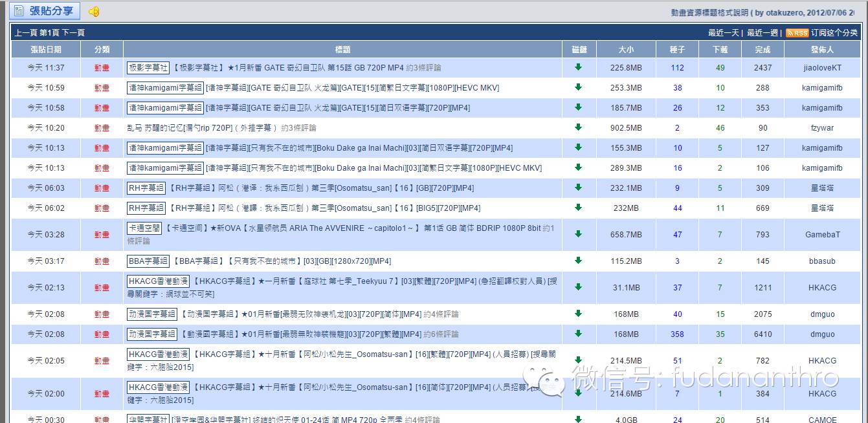
Task: Open uploader dmguo in 358 seeds row
Action: tap(822, 334)
